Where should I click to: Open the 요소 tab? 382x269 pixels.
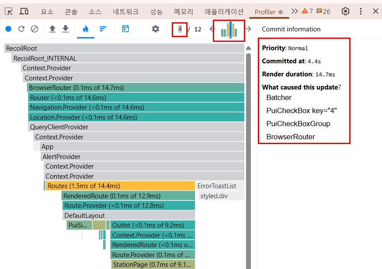tap(47, 11)
